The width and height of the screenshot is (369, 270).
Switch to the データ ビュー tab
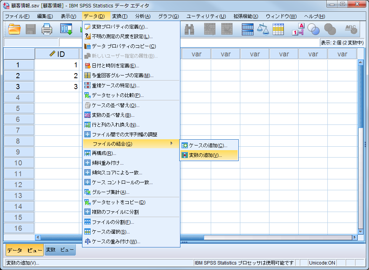[x=24, y=250]
